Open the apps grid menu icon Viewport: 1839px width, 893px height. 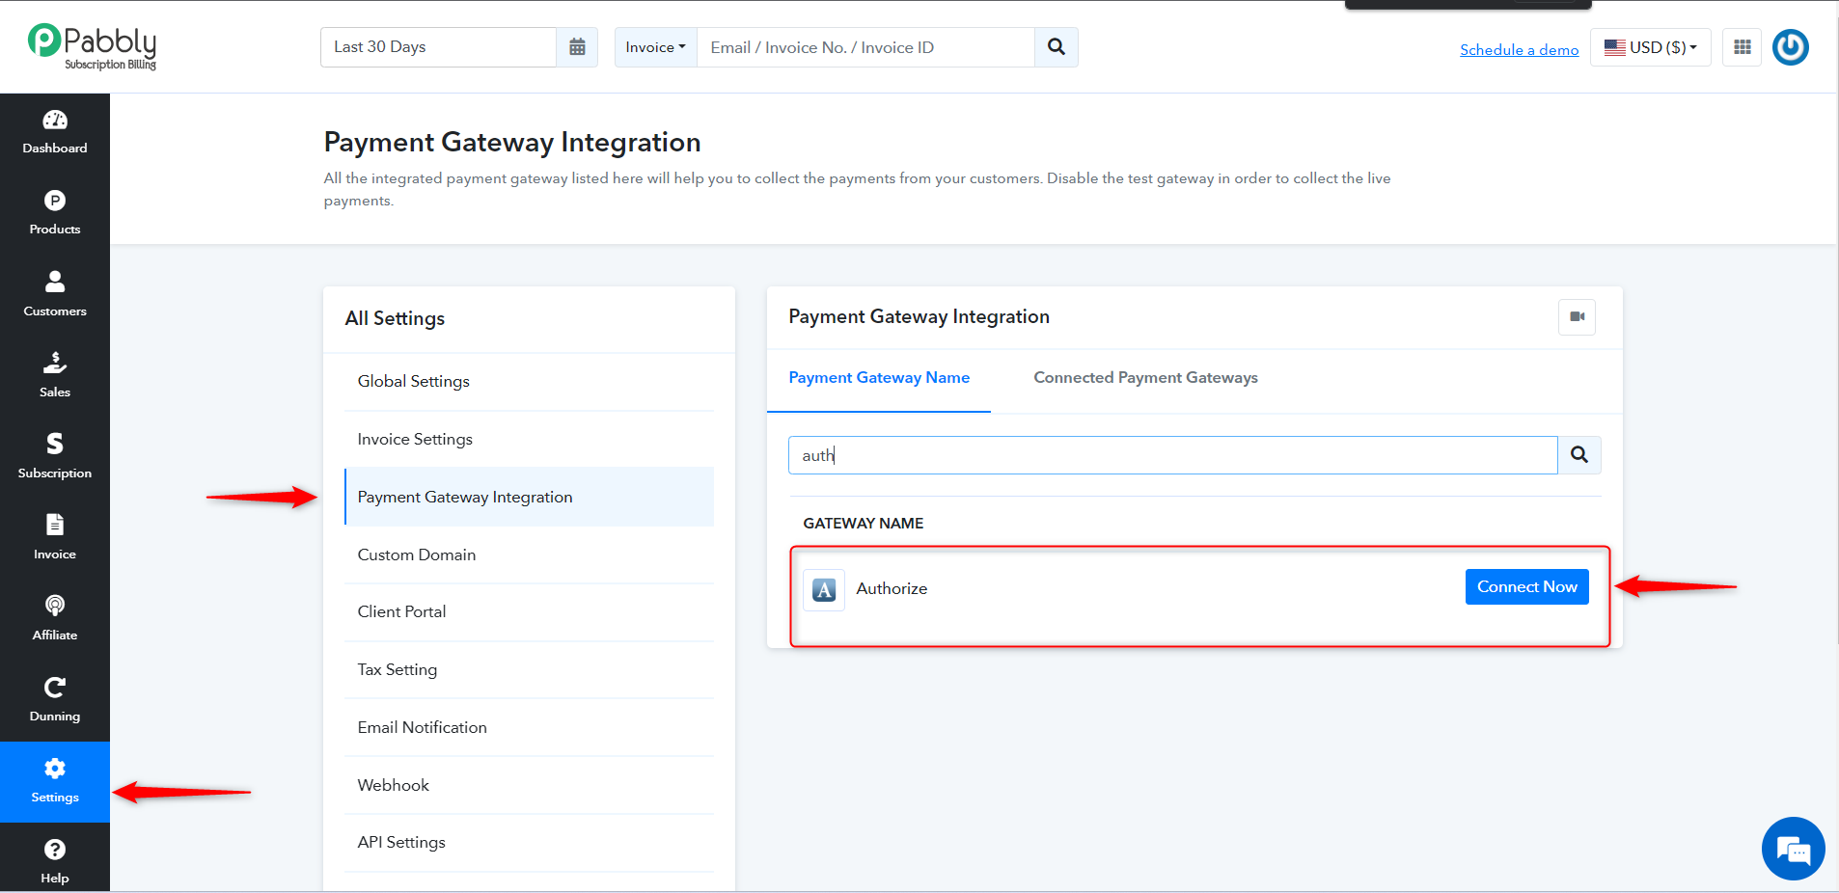coord(1743,47)
